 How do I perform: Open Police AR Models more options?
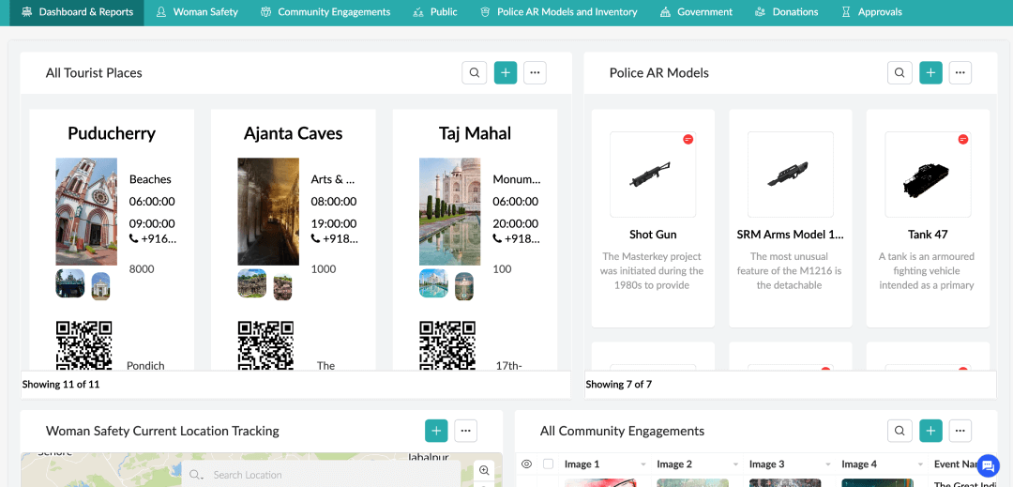(960, 73)
